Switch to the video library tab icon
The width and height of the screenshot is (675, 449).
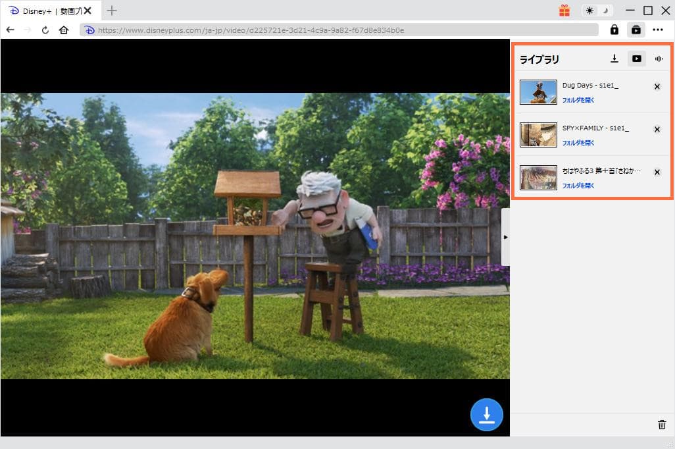(x=636, y=59)
